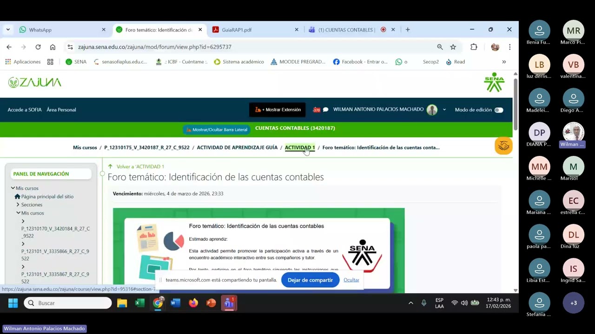The height and width of the screenshot is (334, 595).
Task: Click Dejar de compartir button
Action: click(x=310, y=280)
